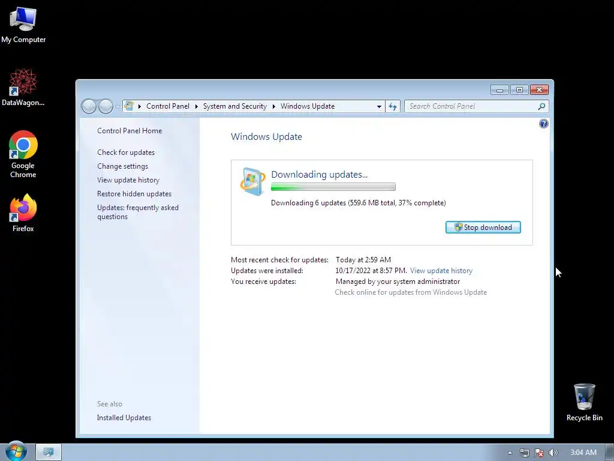The height and width of the screenshot is (461, 614).
Task: Click the volume speaker tray icon
Action: [x=553, y=453]
